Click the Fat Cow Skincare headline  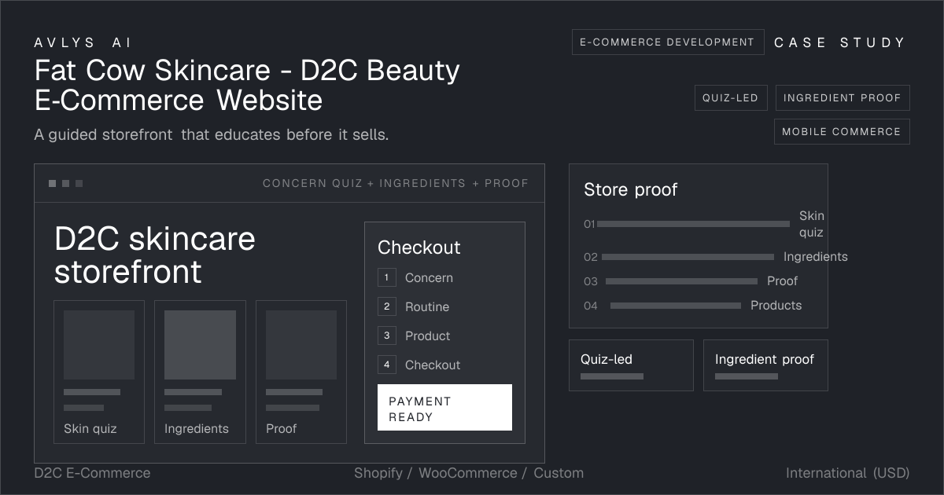pyautogui.click(x=247, y=85)
